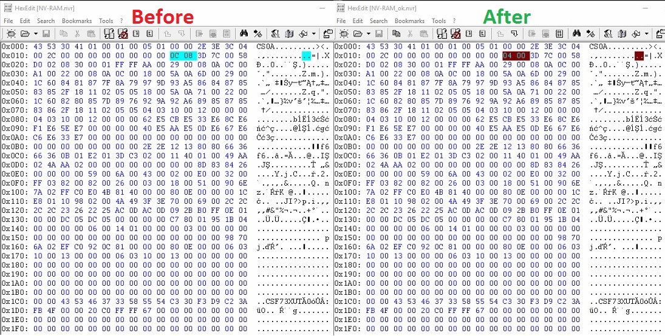Image resolution: width=665 pixels, height=336 pixels.
Task: Click address '0x1C0:' in NV-RAM_ok.nvr window
Action: tap(347, 301)
